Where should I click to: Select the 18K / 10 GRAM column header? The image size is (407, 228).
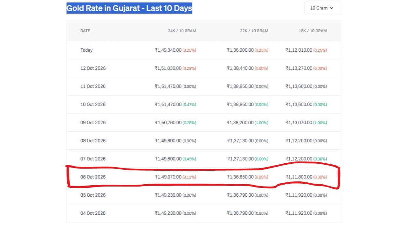coord(313,31)
